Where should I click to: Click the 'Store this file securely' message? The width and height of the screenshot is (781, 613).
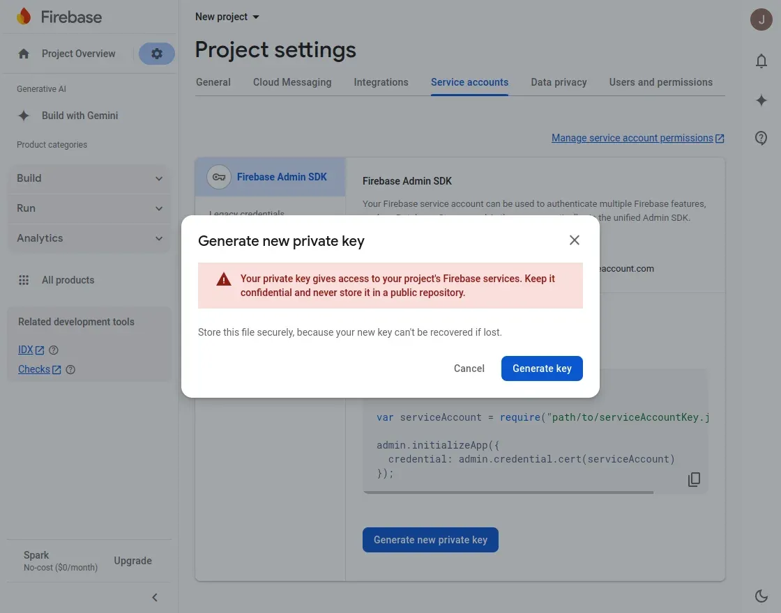349,332
